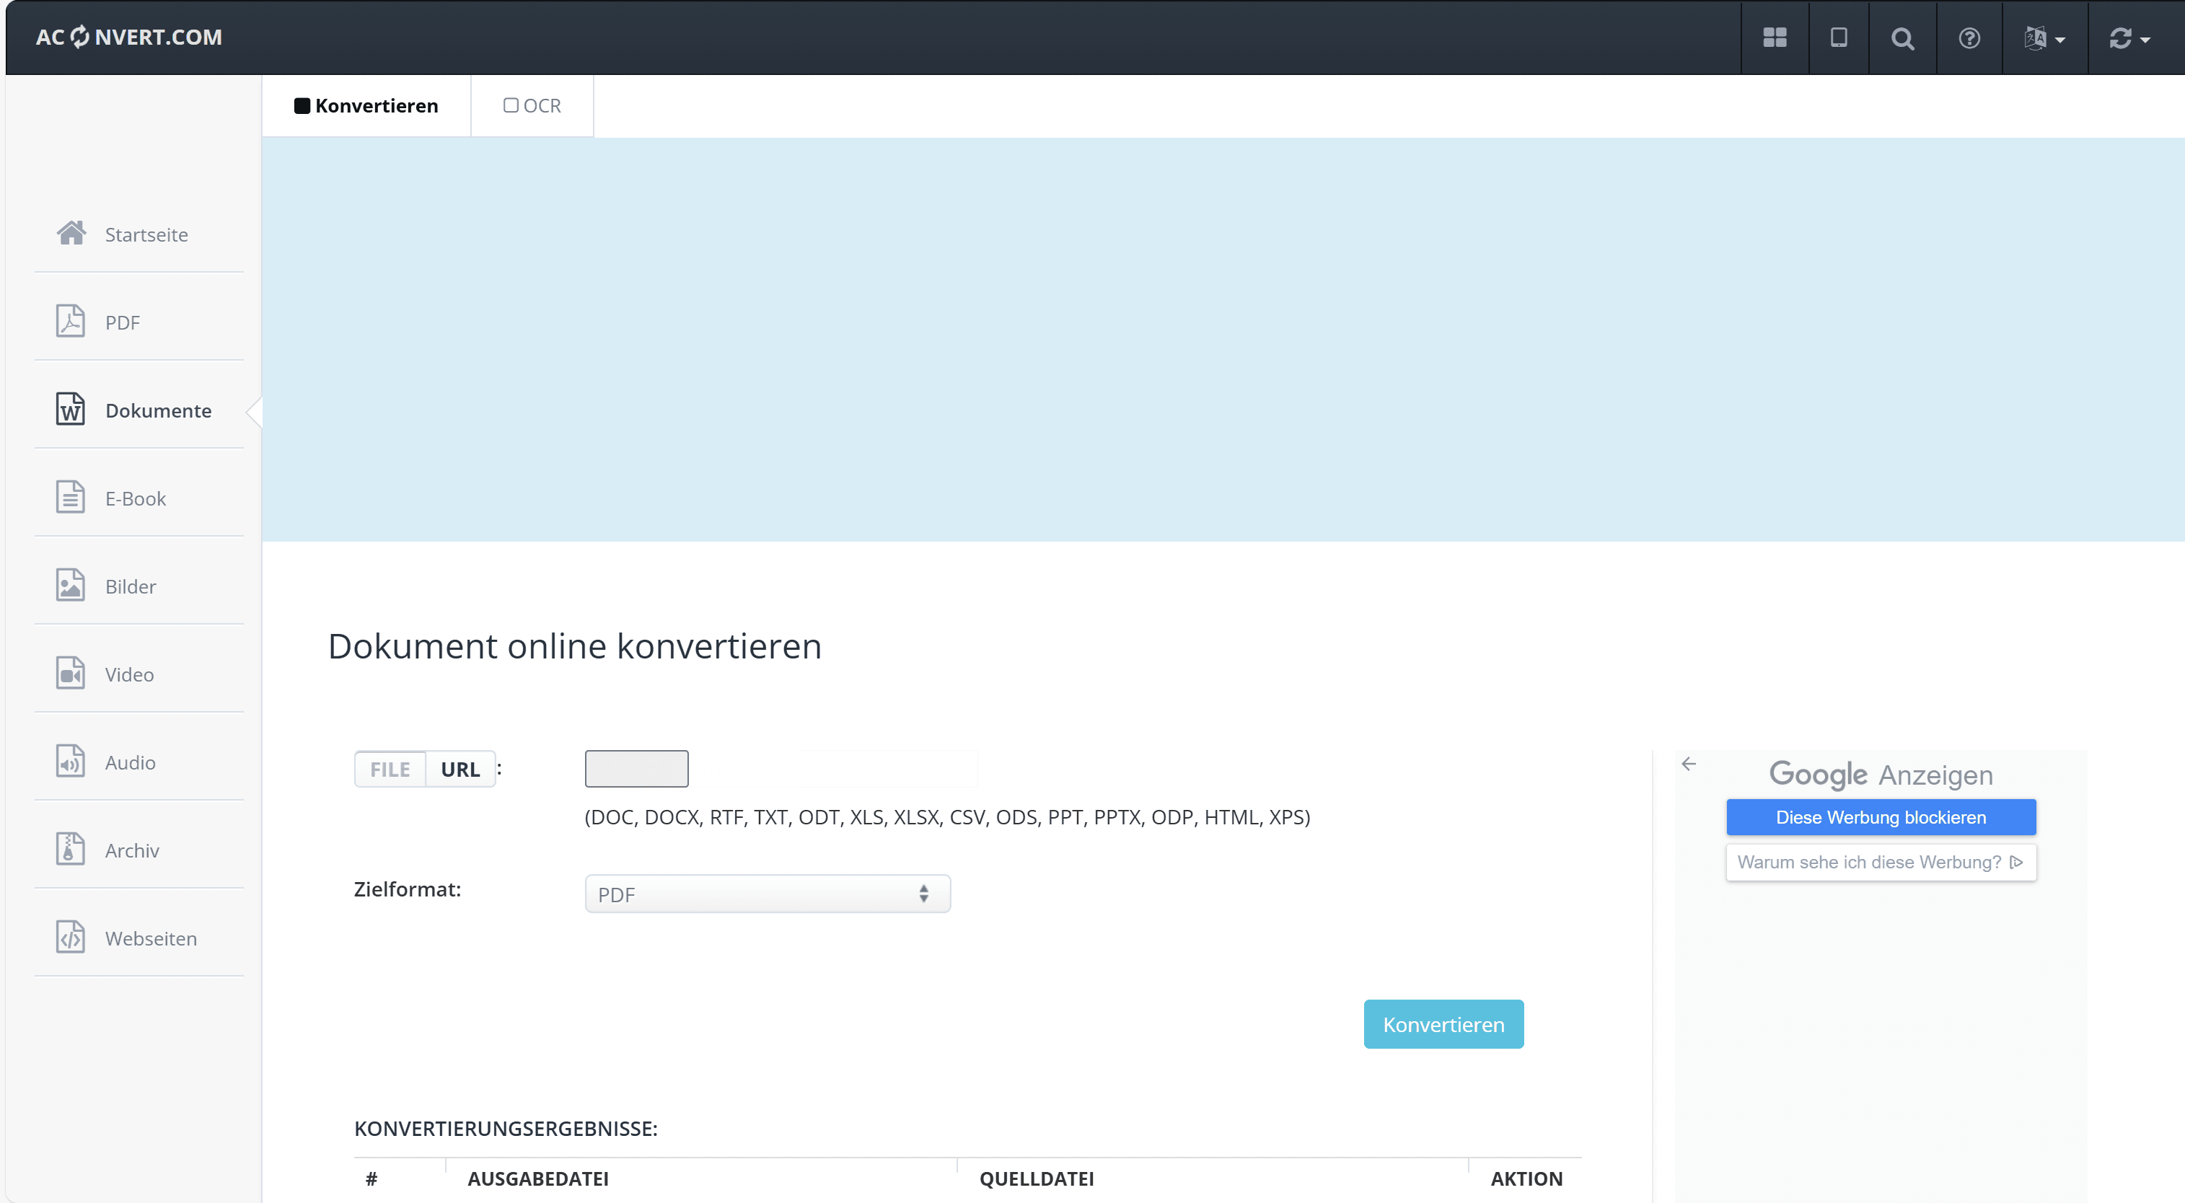Open the all-tools grid menu
Image resolution: width=2185 pixels, height=1203 pixels.
[x=1775, y=38]
